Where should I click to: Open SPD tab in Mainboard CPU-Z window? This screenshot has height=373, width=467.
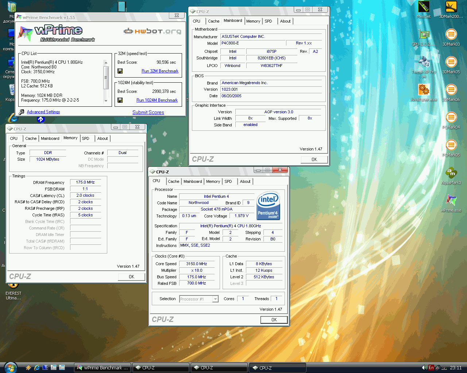(x=268, y=21)
